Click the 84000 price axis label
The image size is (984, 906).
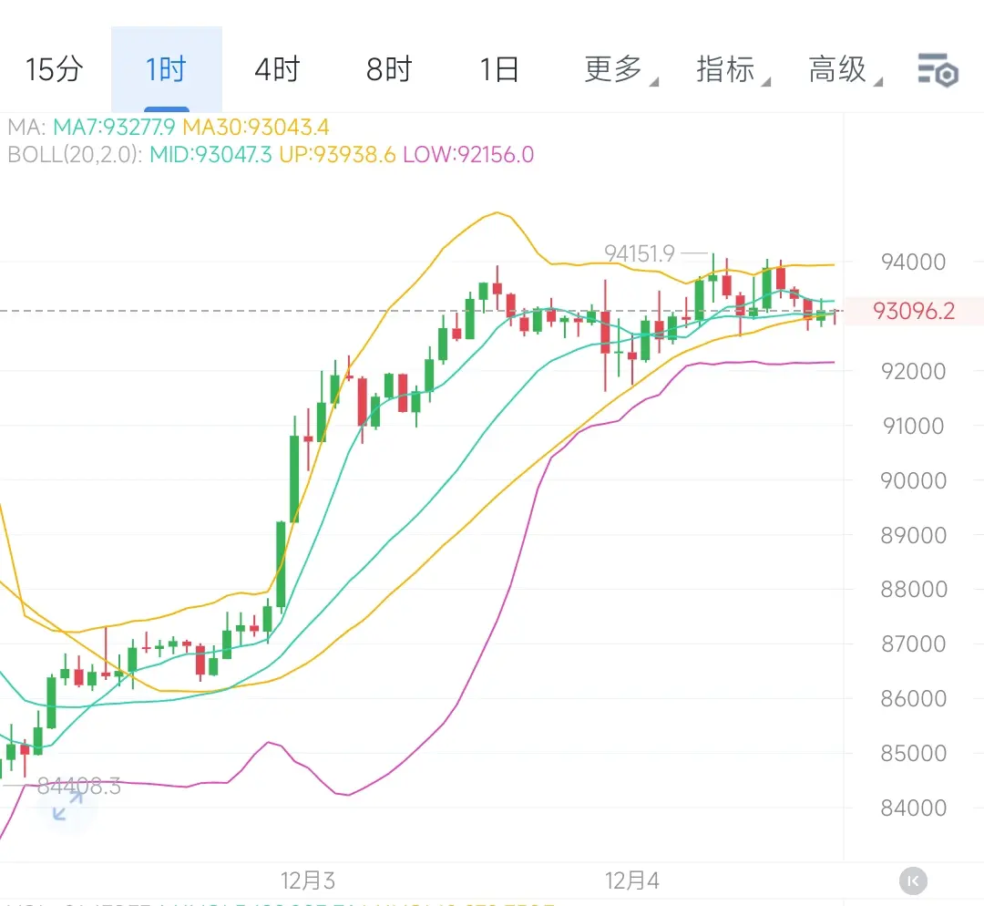coord(914,808)
